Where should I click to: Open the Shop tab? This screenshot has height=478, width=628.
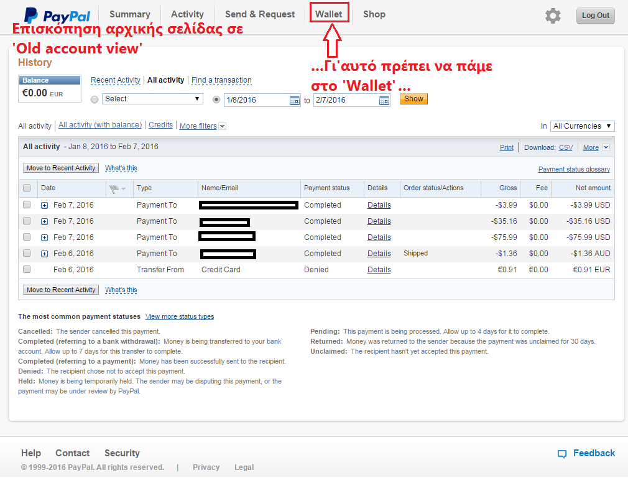[374, 14]
